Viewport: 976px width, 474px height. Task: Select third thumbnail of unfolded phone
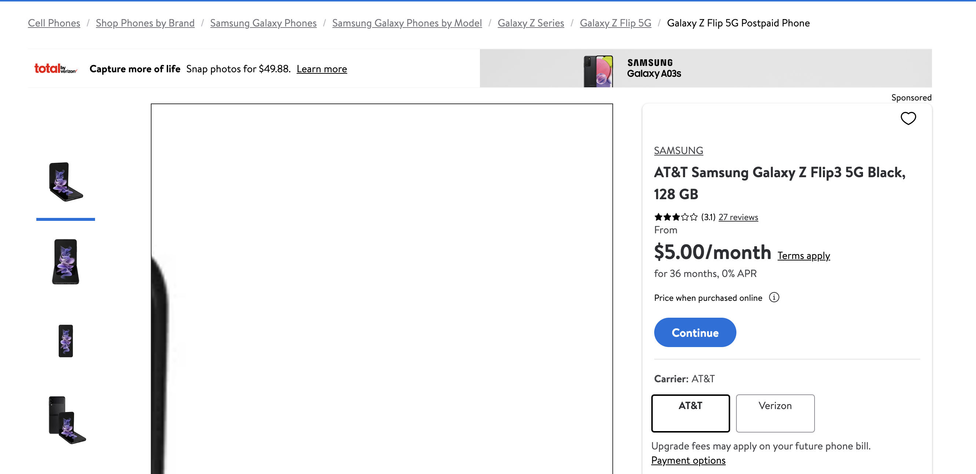click(66, 340)
